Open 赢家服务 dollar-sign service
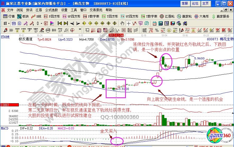234x147 pixels. (x=220, y=16)
